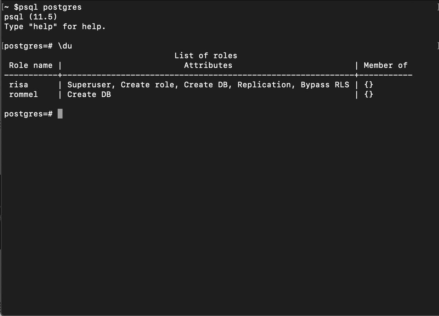Click the last "postgres=#" prompt text
Image resolution: width=439 pixels, height=316 pixels.
tap(28, 114)
